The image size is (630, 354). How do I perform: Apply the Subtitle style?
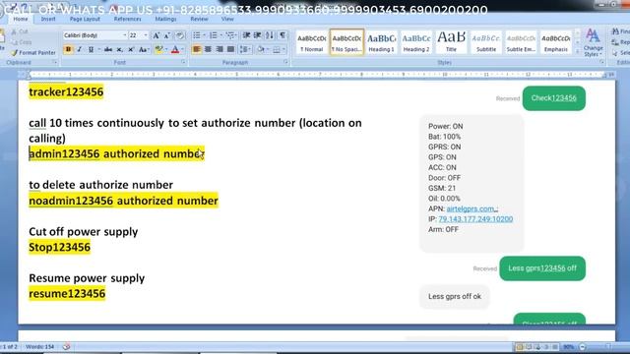click(x=486, y=41)
